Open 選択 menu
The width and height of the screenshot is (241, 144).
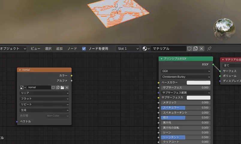48,49
